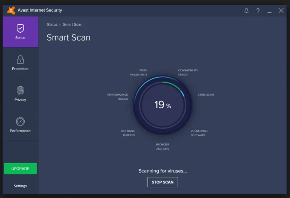The height and width of the screenshot is (198, 290).
Task: Click the Scanning for viruses status text
Action: click(x=162, y=171)
